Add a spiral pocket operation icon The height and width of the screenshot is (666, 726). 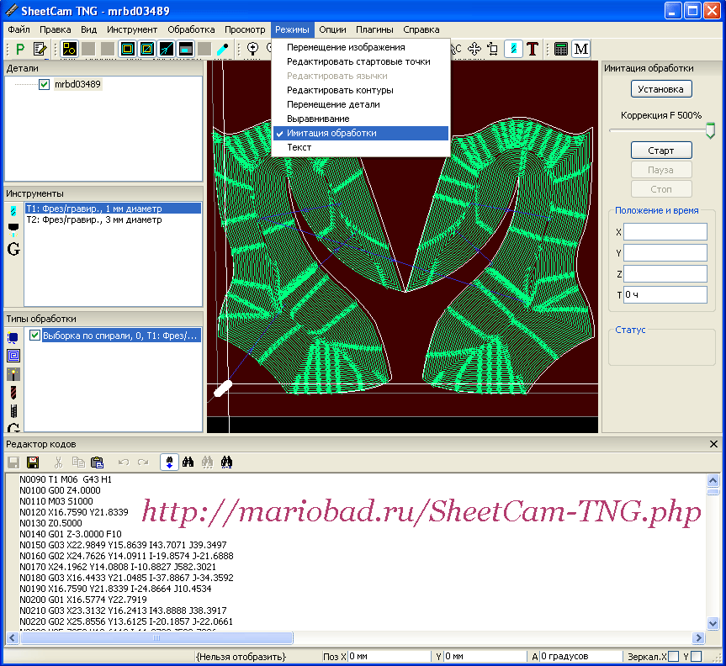(x=13, y=356)
